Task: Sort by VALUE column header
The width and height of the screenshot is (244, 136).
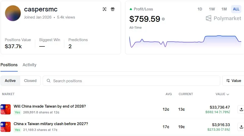Action: click(x=222, y=94)
